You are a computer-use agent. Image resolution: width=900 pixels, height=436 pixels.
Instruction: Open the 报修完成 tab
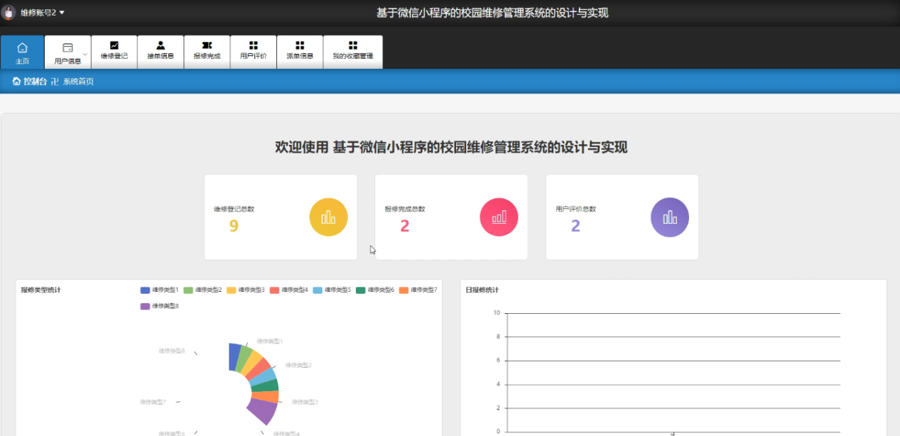(207, 52)
